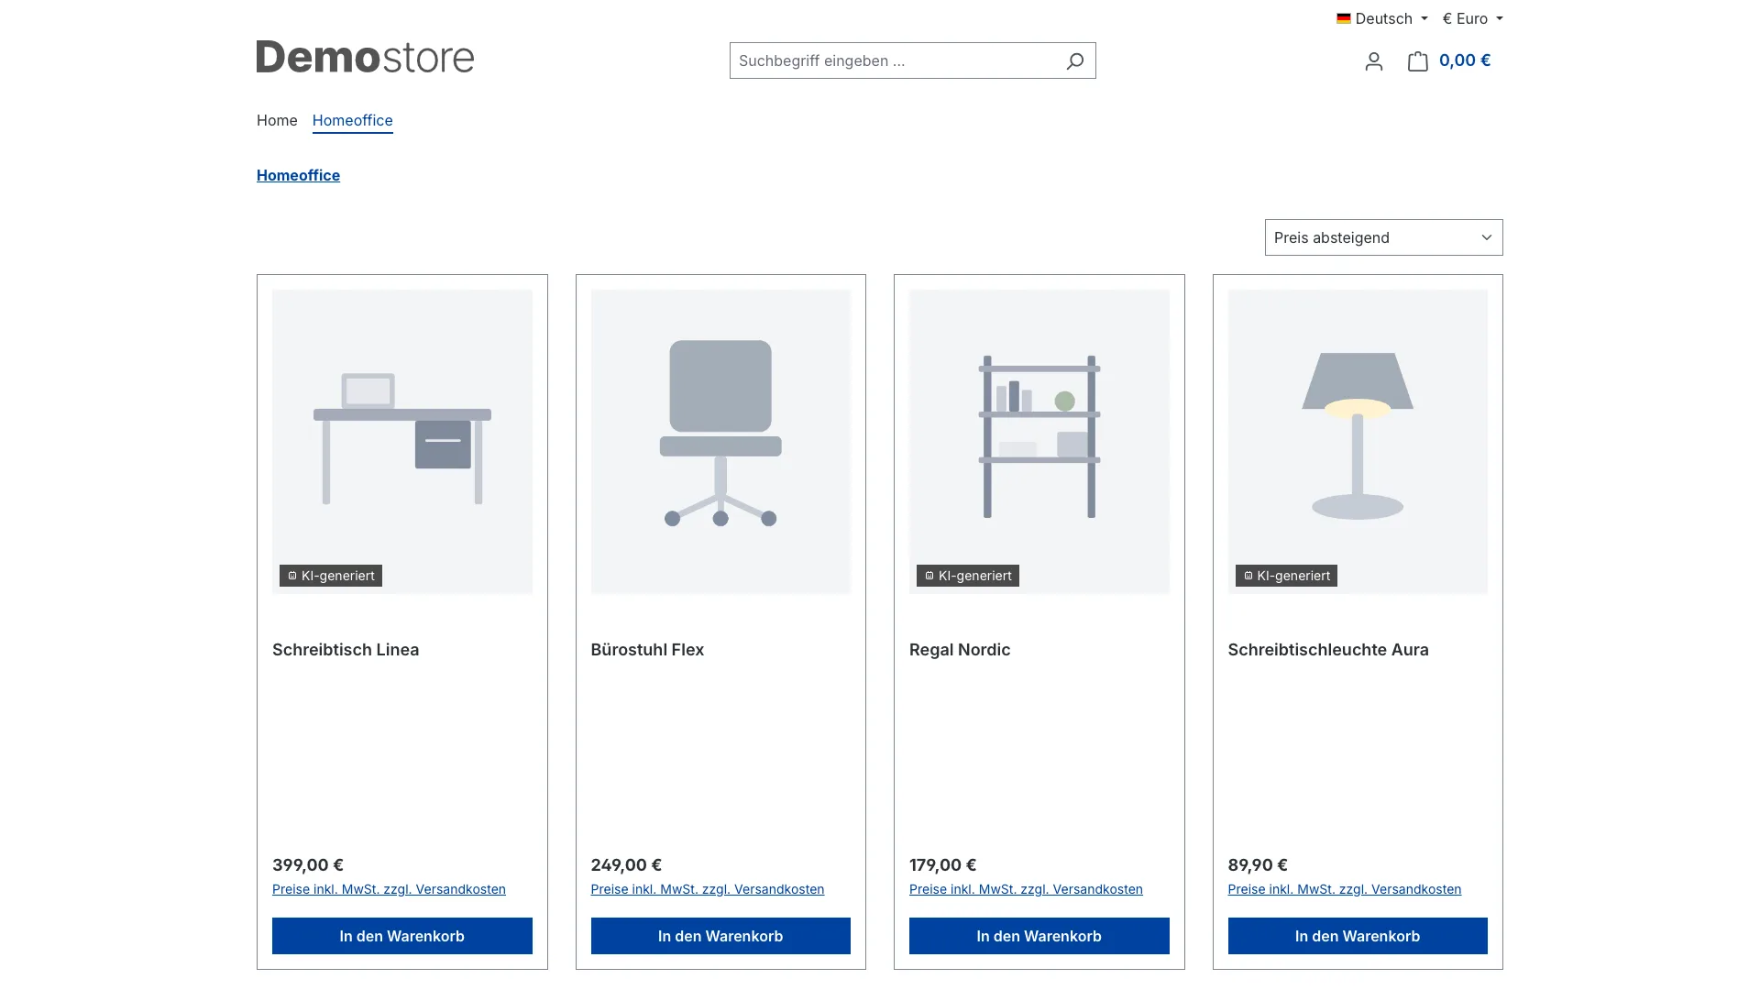
Task: Click the 179,00 € price
Action: coord(942,865)
